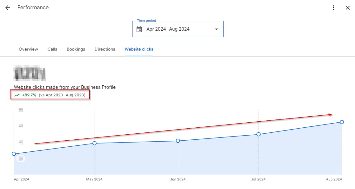Click the green trending-up arrow icon
355x189 pixels.
click(17, 95)
